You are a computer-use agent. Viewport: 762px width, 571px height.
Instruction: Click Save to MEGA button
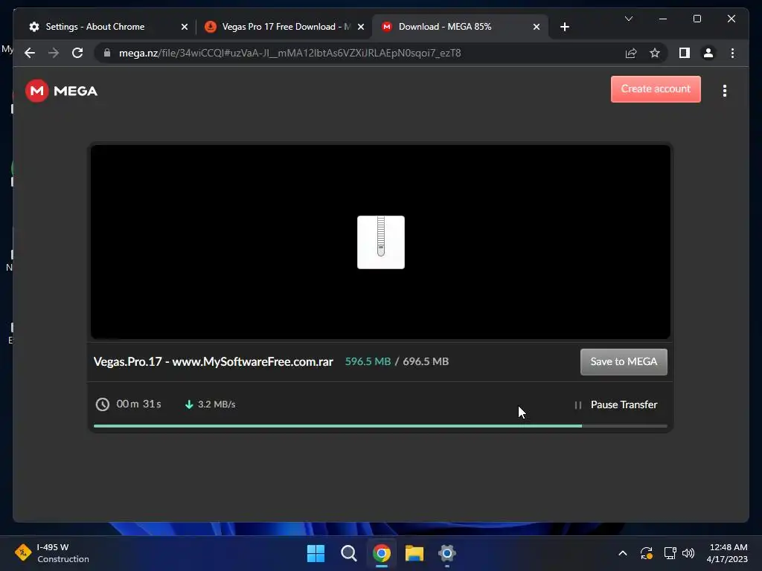coord(624,362)
